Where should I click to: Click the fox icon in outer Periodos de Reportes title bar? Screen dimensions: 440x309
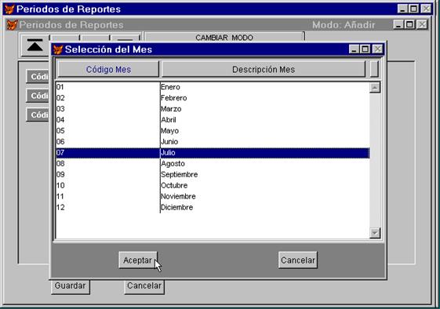tap(9, 9)
